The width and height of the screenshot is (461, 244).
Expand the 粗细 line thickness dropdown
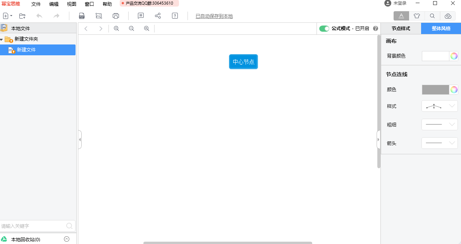tap(439, 125)
